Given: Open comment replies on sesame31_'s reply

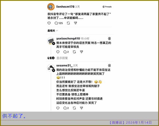Looking at the screenshot, I should point(66,108).
